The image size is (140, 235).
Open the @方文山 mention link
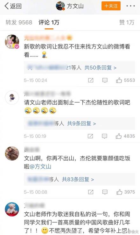[x=40, y=167]
